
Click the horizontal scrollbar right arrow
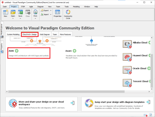tap(149, 92)
